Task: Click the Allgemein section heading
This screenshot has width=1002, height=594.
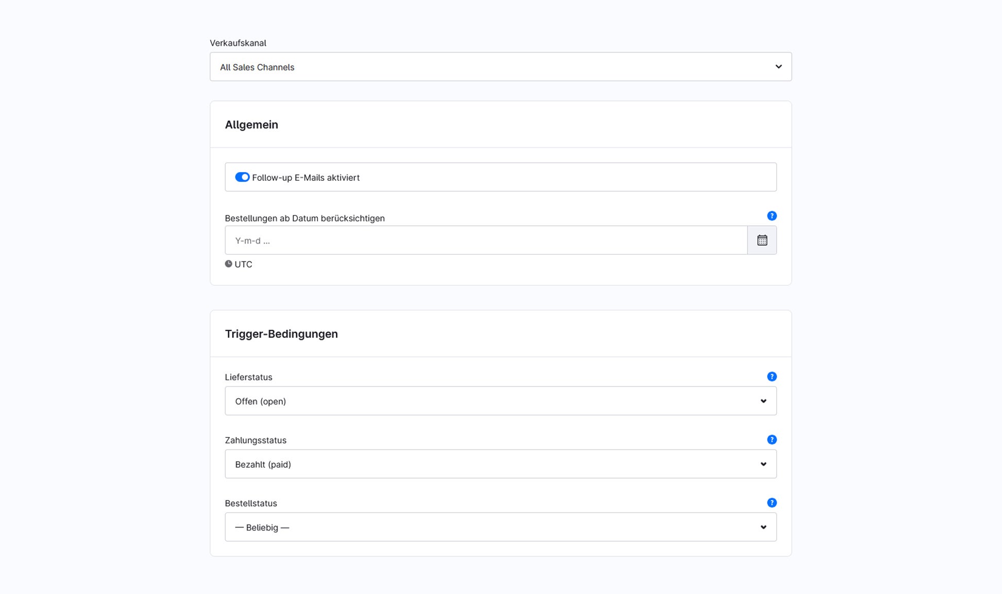Action: (251, 125)
